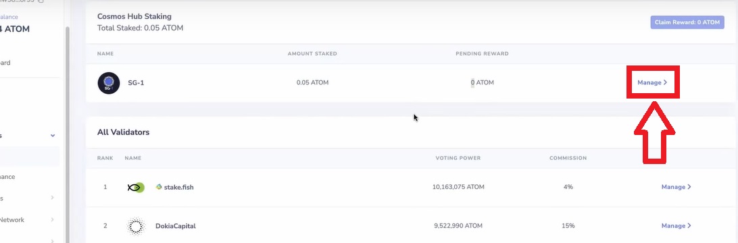Sort by Voting Power column header

(x=458, y=159)
